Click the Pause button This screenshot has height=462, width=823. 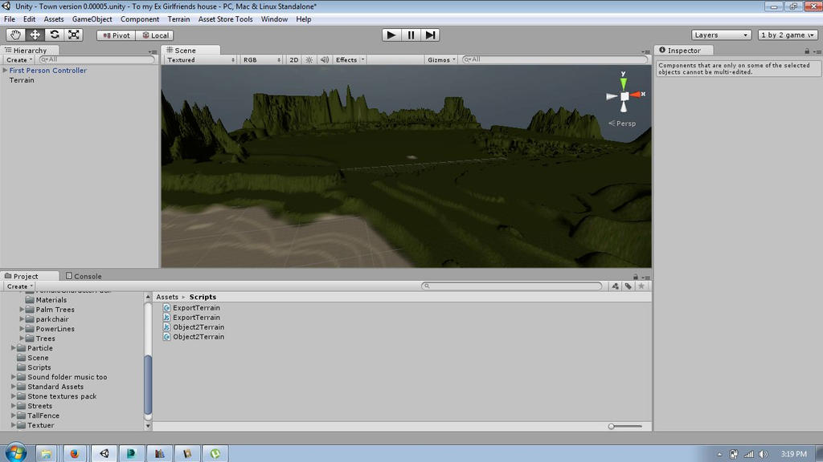[411, 35]
